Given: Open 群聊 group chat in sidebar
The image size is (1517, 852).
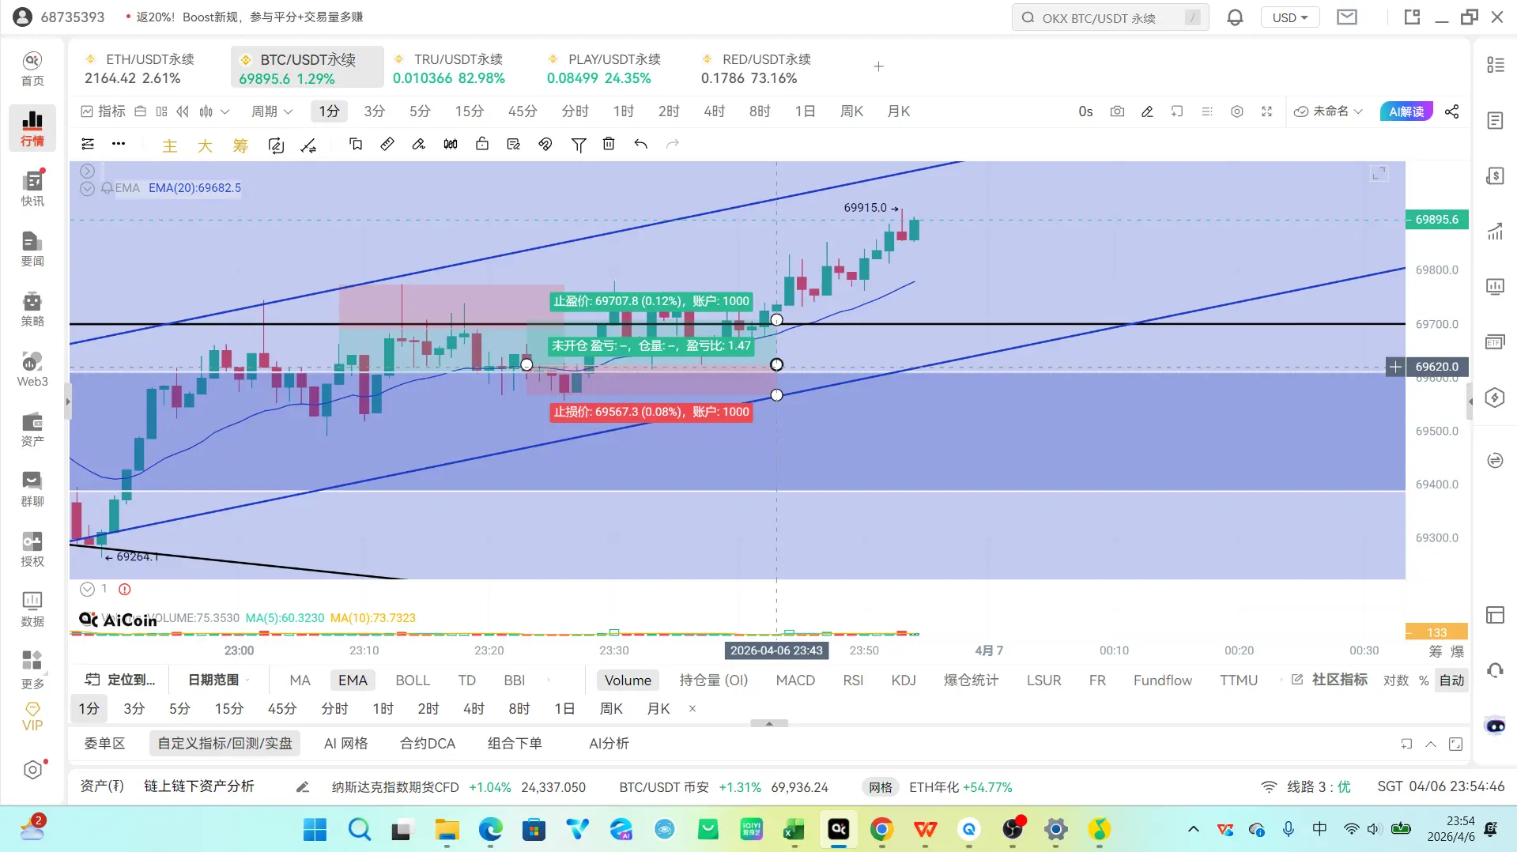Looking at the screenshot, I should point(32,488).
